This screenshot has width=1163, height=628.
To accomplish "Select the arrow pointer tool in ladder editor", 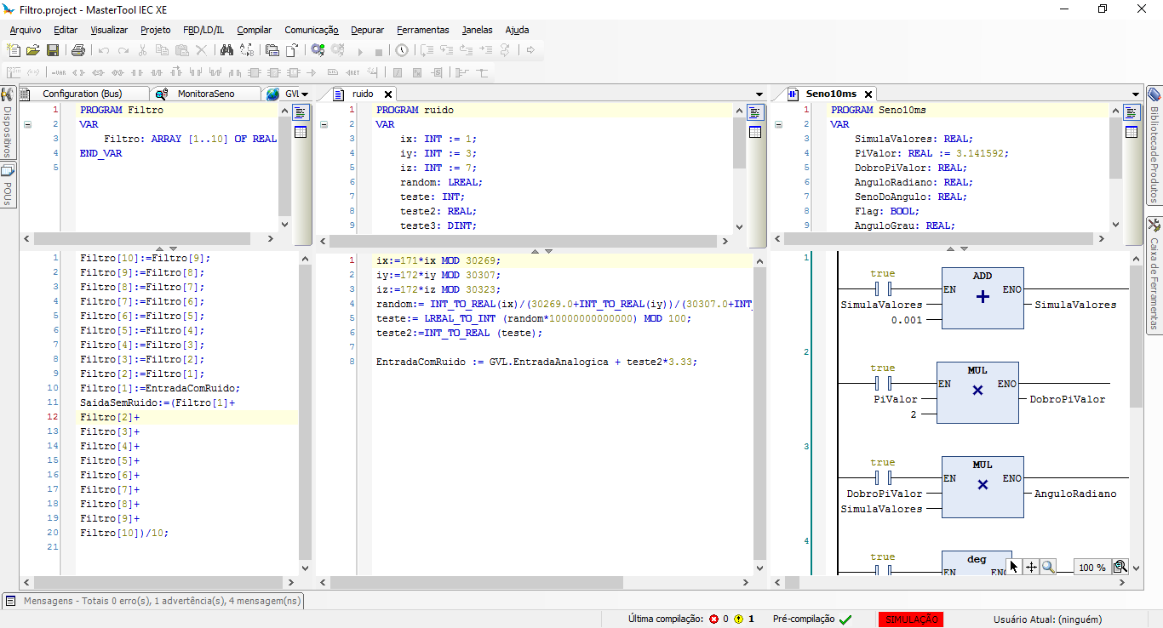I will (x=1014, y=567).
